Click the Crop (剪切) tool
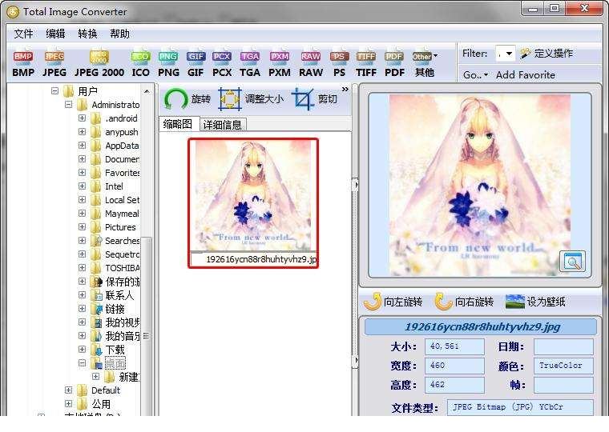This screenshot has width=609, height=432. pyautogui.click(x=315, y=99)
